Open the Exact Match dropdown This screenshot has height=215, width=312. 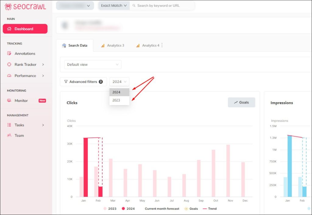pos(113,5)
